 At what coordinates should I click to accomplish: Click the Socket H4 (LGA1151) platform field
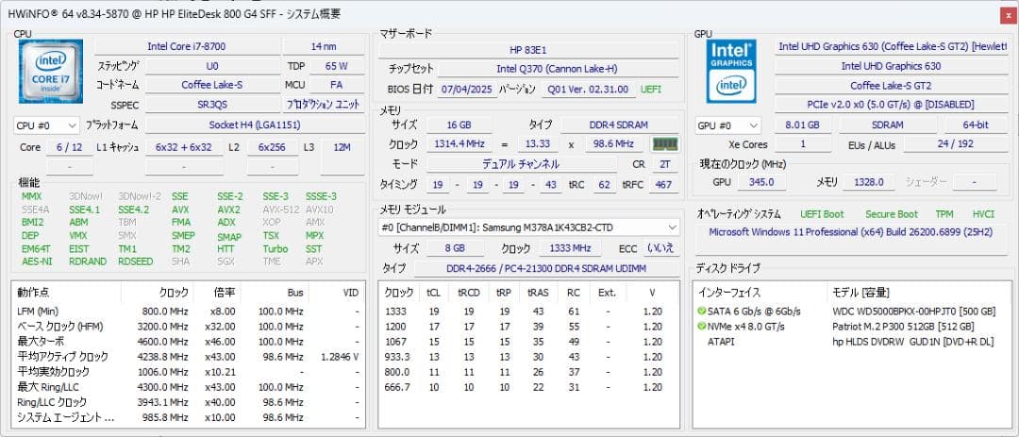click(254, 125)
